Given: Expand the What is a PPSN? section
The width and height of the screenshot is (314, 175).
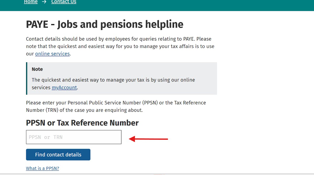Looking at the screenshot, I should click(x=42, y=168).
